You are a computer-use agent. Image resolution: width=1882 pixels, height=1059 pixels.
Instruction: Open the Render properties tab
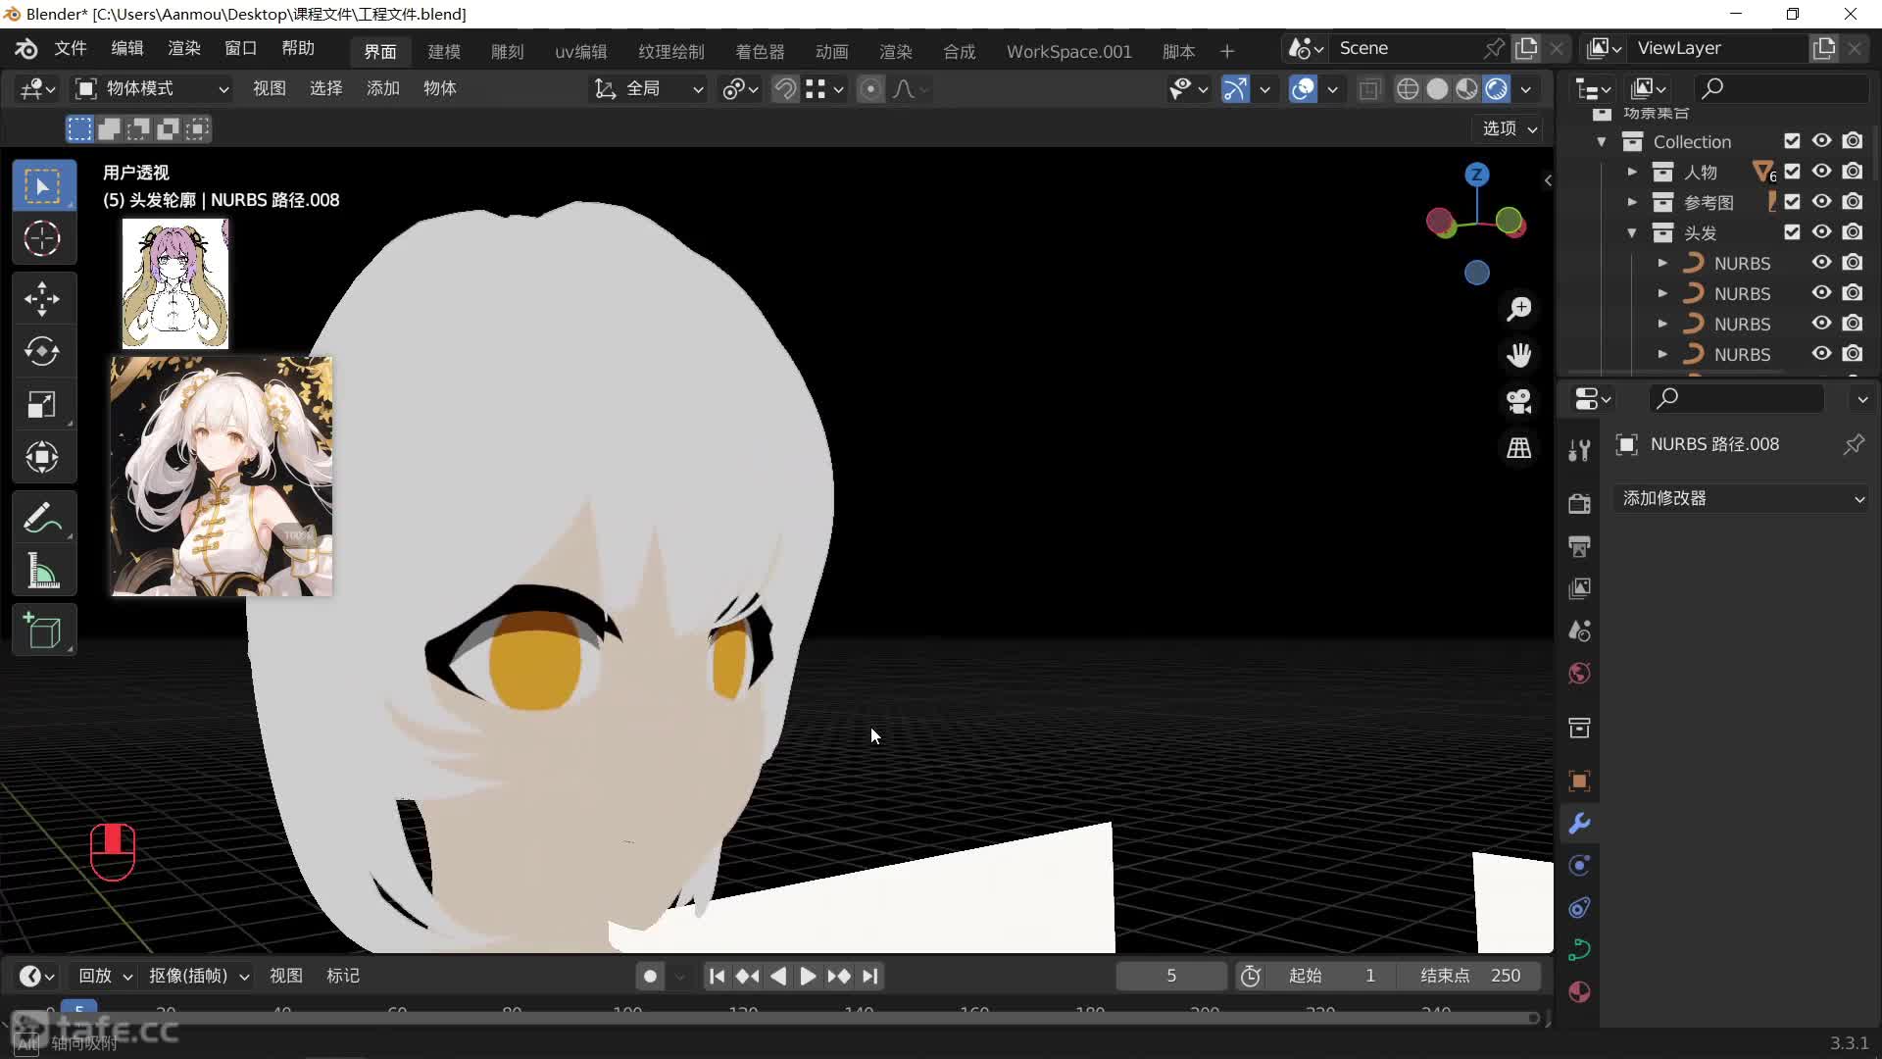click(1579, 504)
